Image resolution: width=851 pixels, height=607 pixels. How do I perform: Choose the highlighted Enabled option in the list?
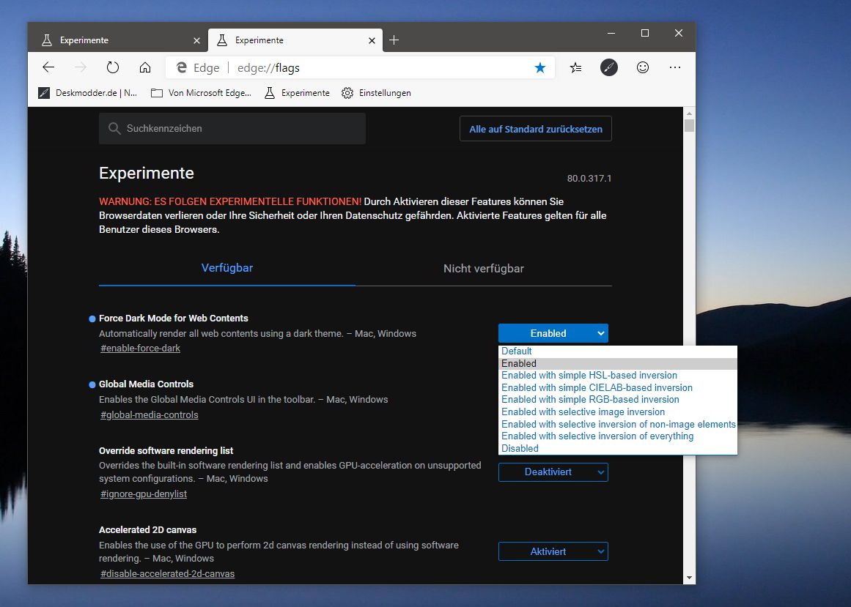[618, 364]
